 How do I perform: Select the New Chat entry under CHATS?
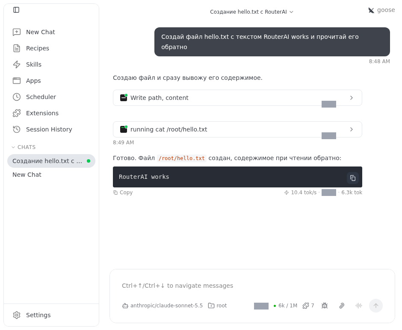[27, 175]
